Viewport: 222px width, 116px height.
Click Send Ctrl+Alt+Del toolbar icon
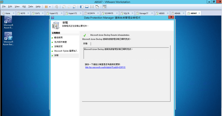(56, 7)
